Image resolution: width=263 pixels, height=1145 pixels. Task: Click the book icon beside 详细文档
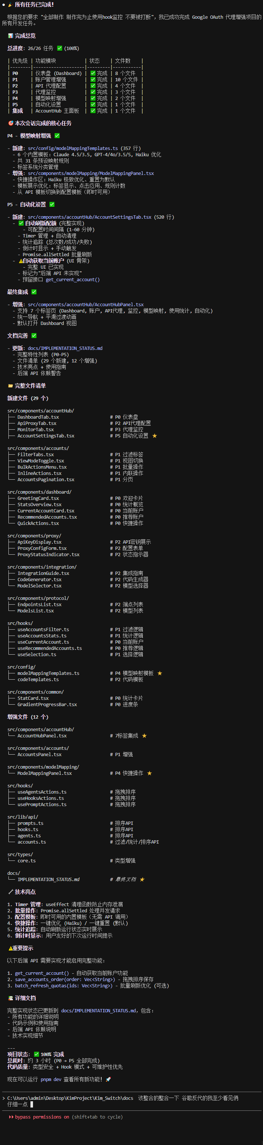[x=10, y=998]
